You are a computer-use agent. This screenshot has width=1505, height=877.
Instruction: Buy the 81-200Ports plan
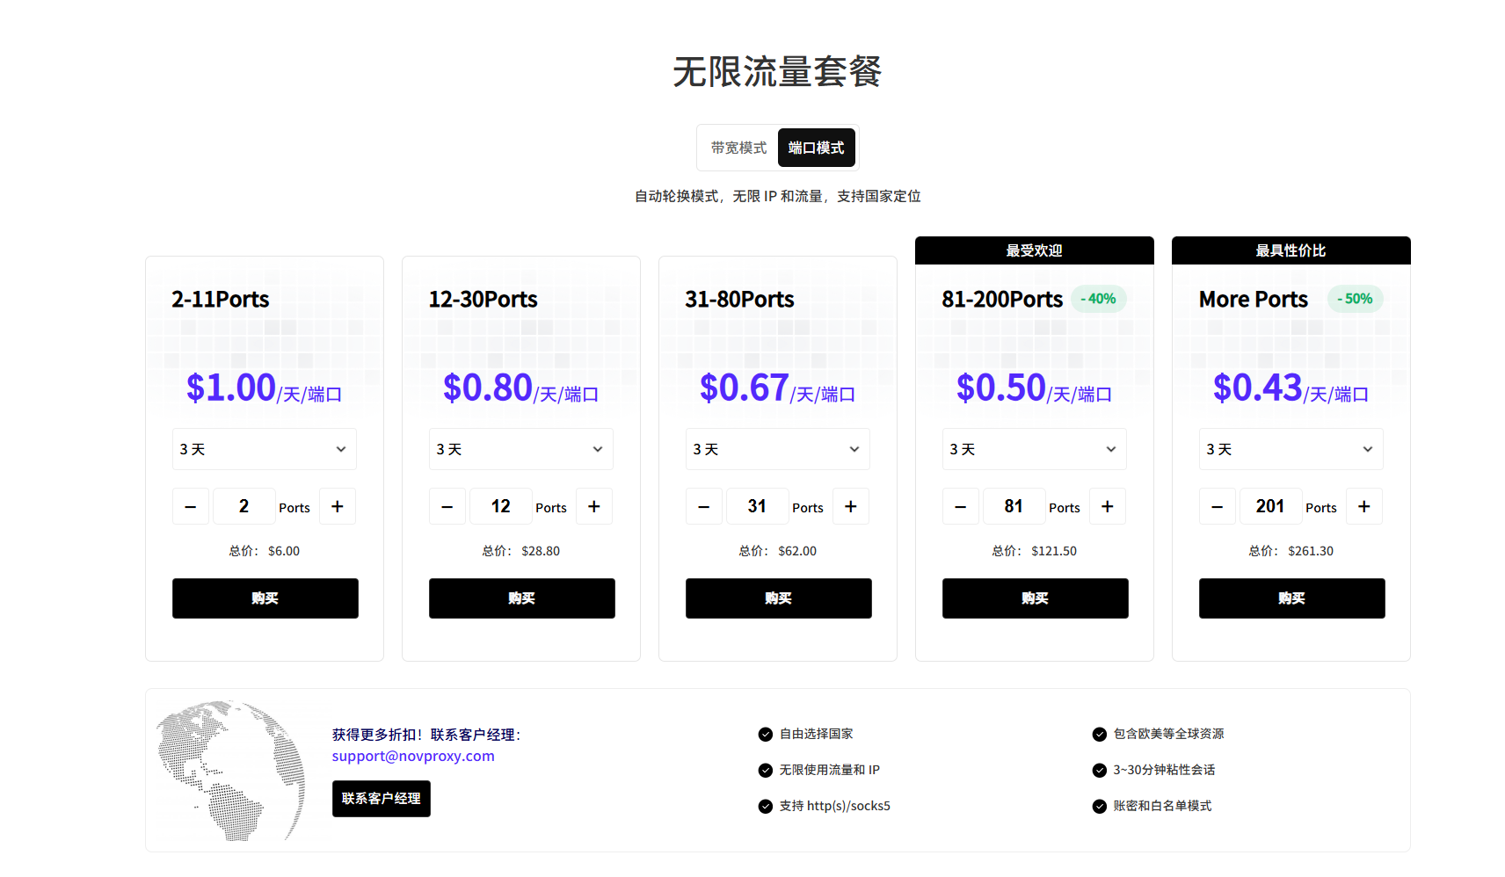(x=1036, y=598)
